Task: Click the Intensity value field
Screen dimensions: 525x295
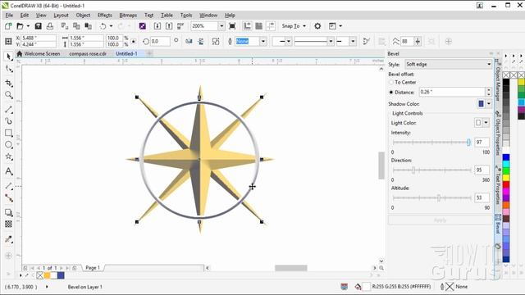Action: point(482,143)
